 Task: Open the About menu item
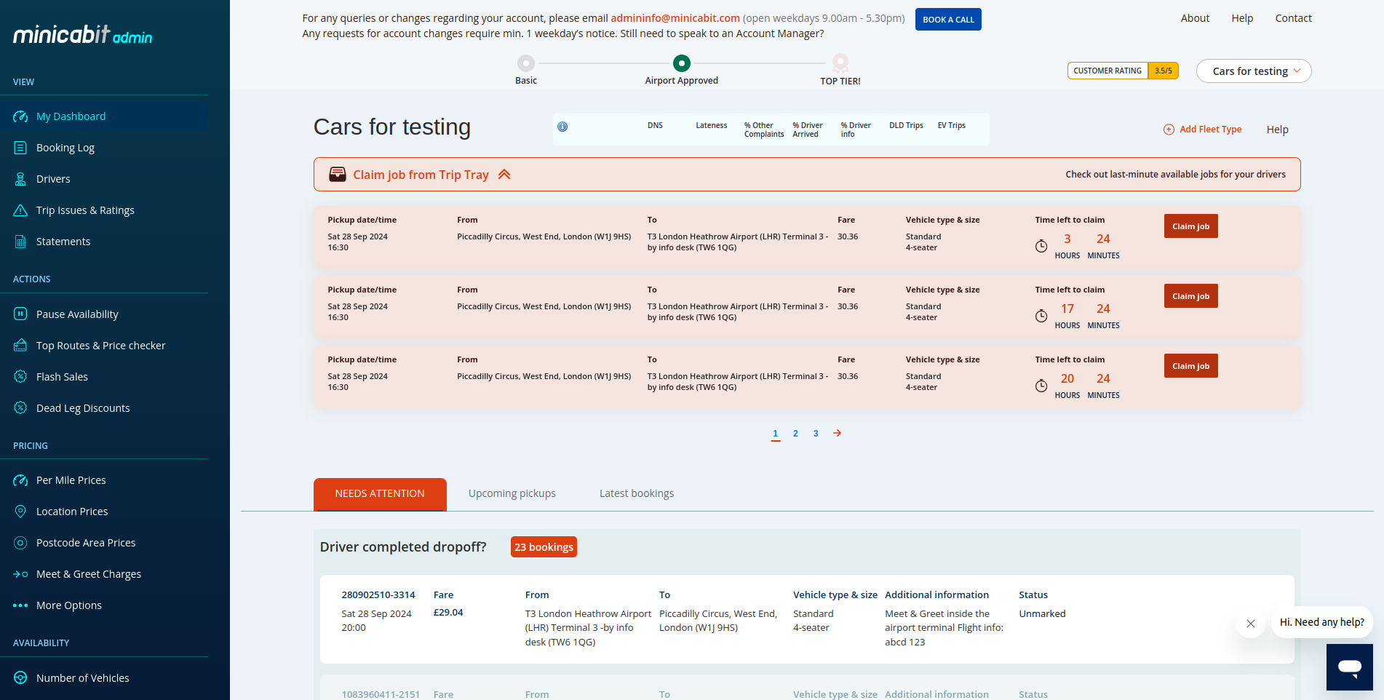pyautogui.click(x=1196, y=18)
